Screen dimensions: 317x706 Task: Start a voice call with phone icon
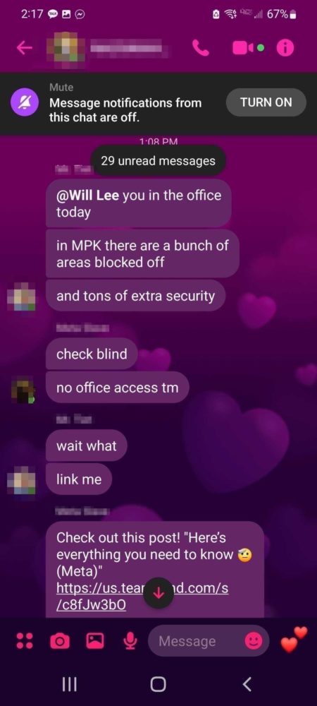tap(201, 48)
